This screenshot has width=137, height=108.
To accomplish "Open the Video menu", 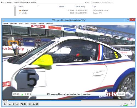I will pyautogui.click(x=27, y=24).
